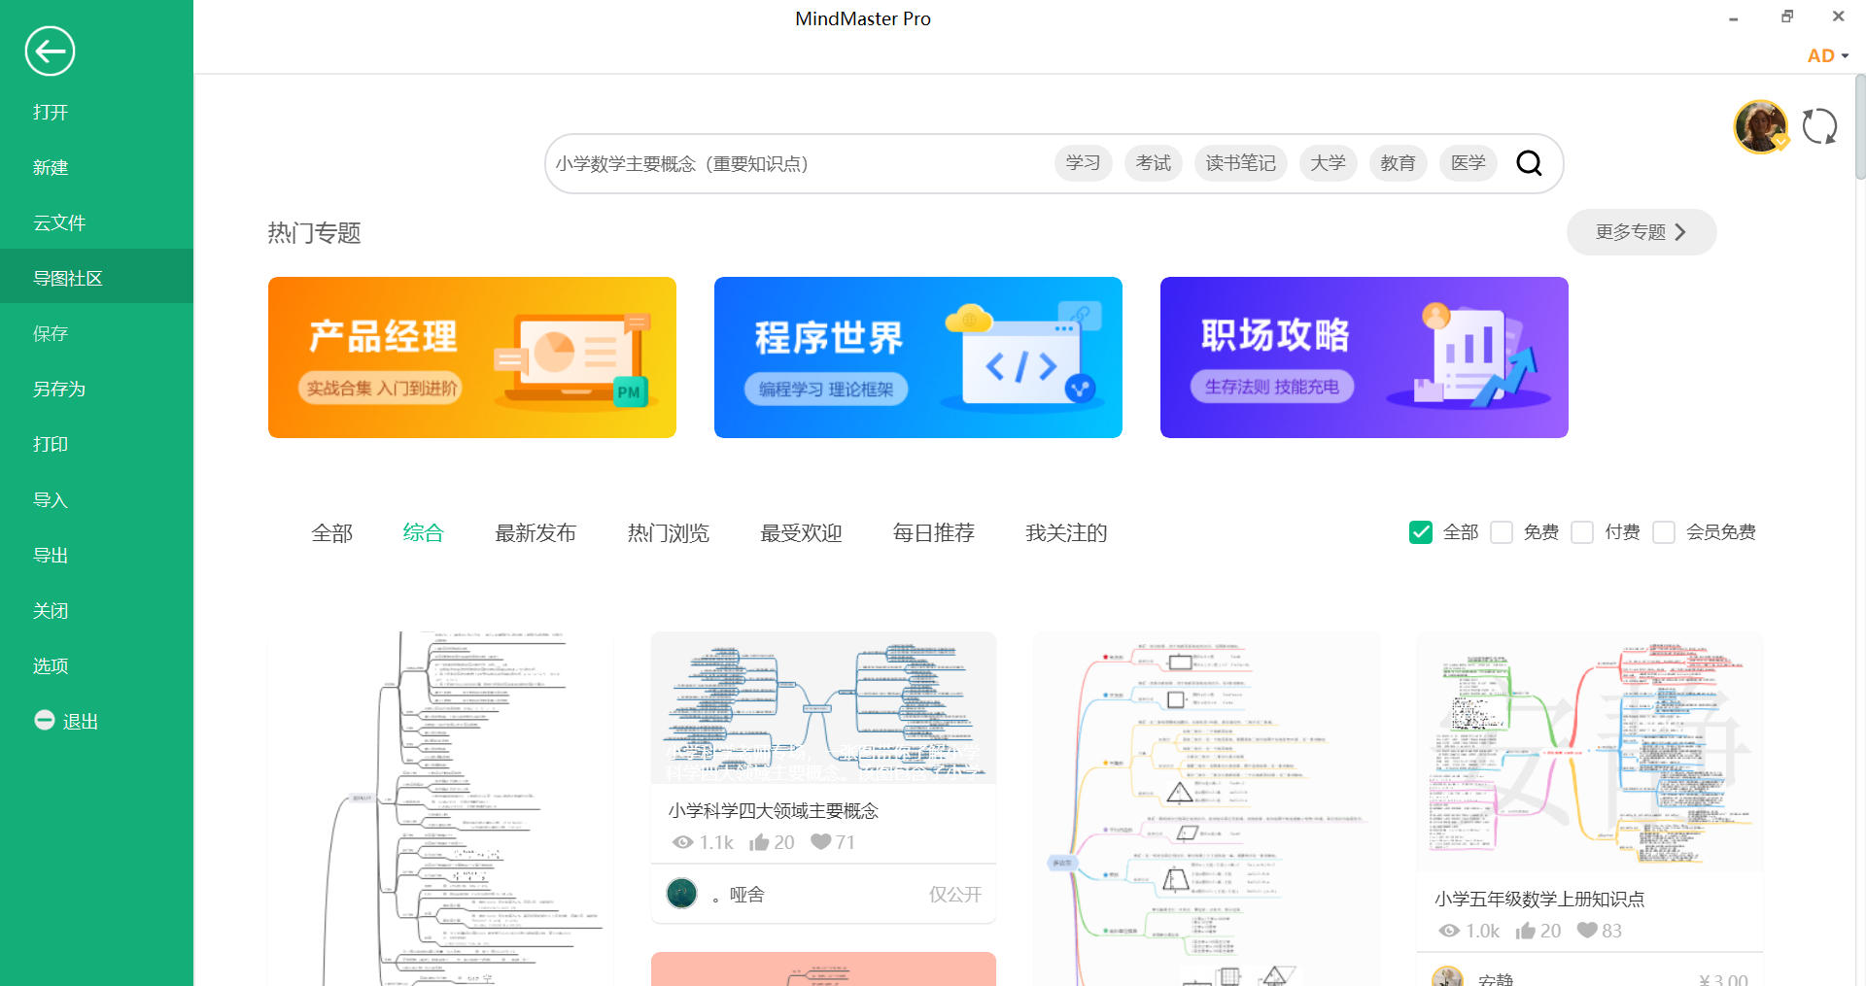The width and height of the screenshot is (1866, 986).
Task: Check the 全部 price filter checkbox
Action: [x=1421, y=532]
